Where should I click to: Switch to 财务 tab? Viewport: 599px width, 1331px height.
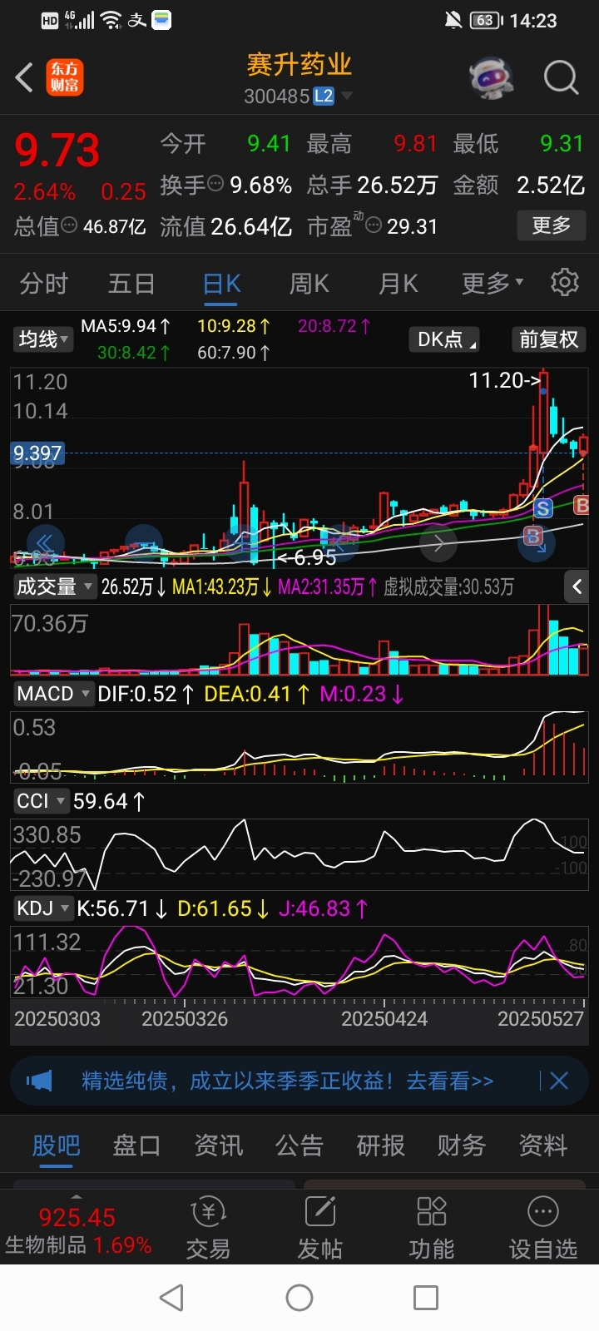click(462, 1145)
